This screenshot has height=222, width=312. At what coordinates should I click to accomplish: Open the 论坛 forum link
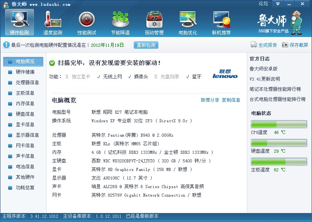(263, 4)
